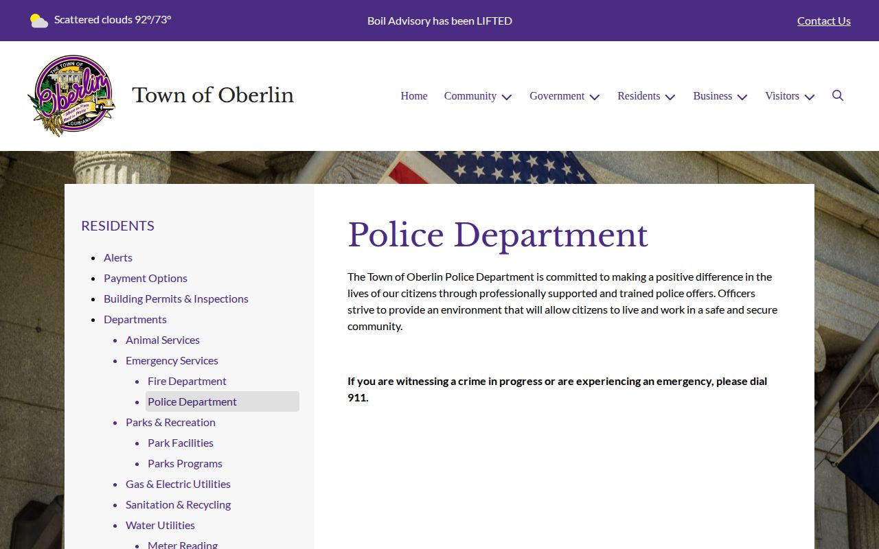
Task: Open the site search magnifier icon
Action: (x=838, y=95)
